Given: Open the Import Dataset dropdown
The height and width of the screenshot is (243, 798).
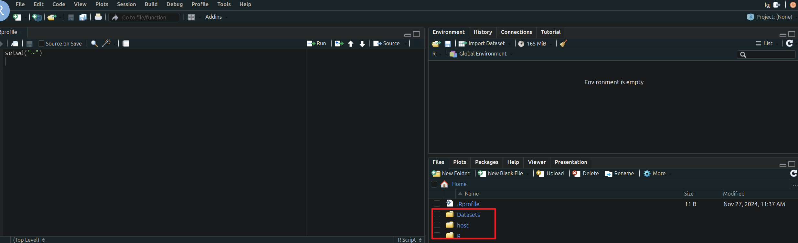Looking at the screenshot, I should tap(484, 44).
